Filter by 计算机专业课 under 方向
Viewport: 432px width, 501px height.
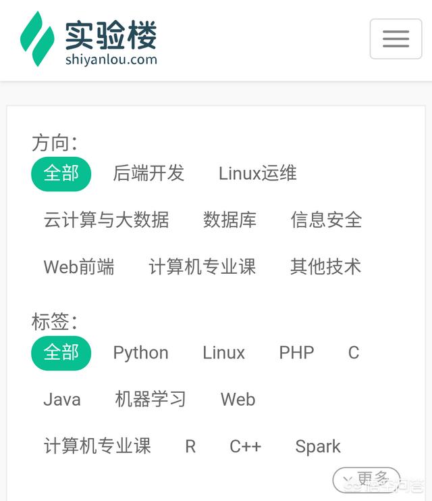pyautogui.click(x=202, y=266)
